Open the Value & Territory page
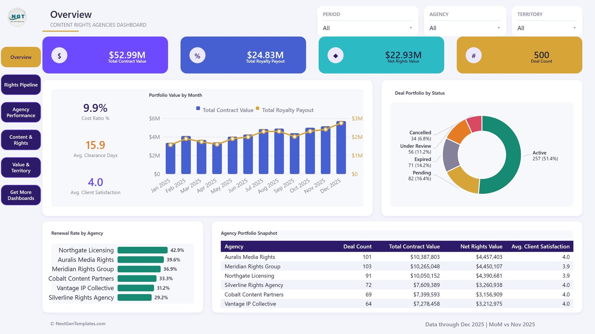The width and height of the screenshot is (595, 334). pyautogui.click(x=21, y=167)
